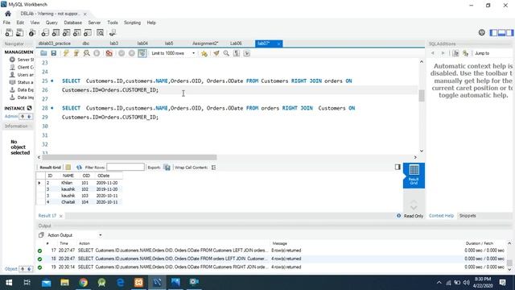Viewport: 515px width, 290px height.
Task: Open a script file in the editor
Action: [x=43, y=53]
